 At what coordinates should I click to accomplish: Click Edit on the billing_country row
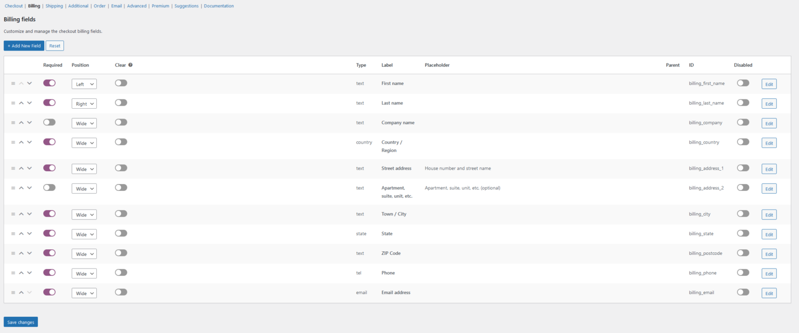point(769,143)
